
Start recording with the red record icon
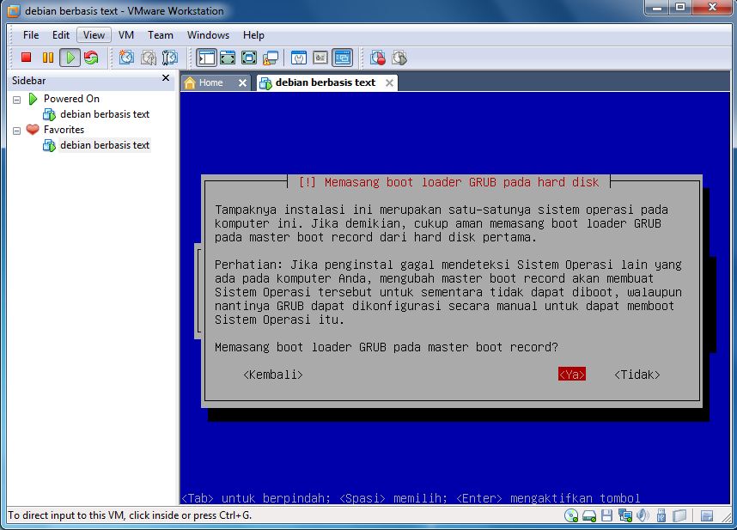coord(377,58)
